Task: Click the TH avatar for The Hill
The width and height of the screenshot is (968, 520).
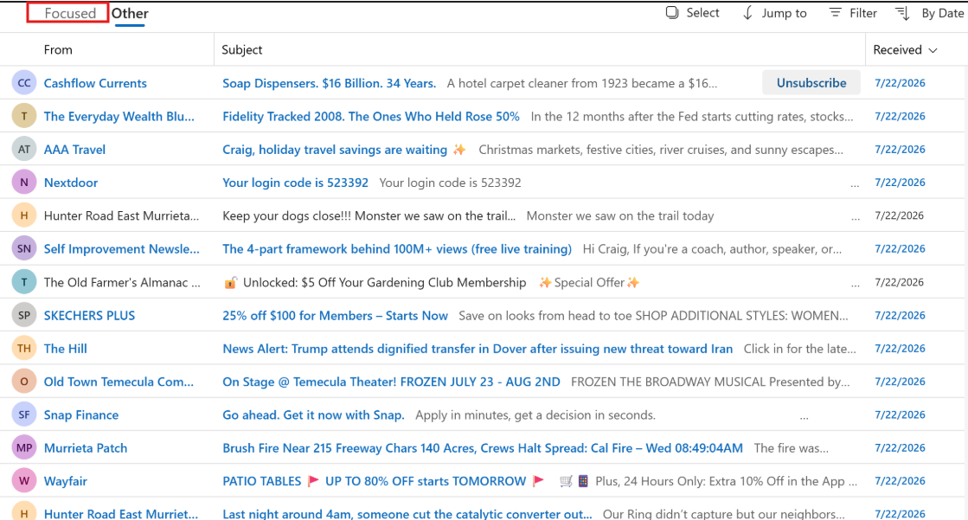Action: click(x=24, y=349)
